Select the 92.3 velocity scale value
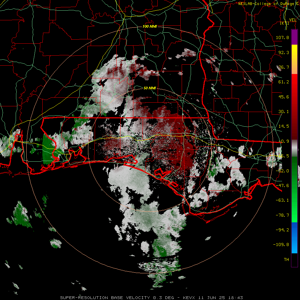The width and height of the screenshot is (300, 300). (x=284, y=52)
